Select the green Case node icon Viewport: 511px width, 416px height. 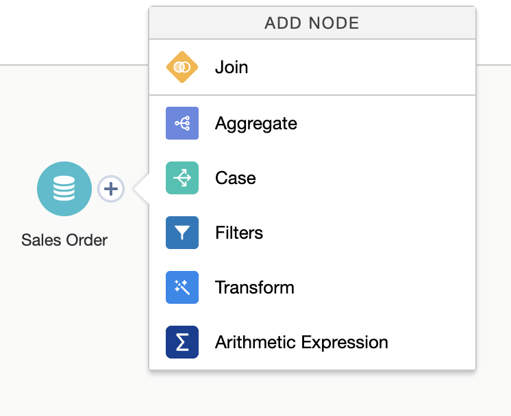pos(182,178)
